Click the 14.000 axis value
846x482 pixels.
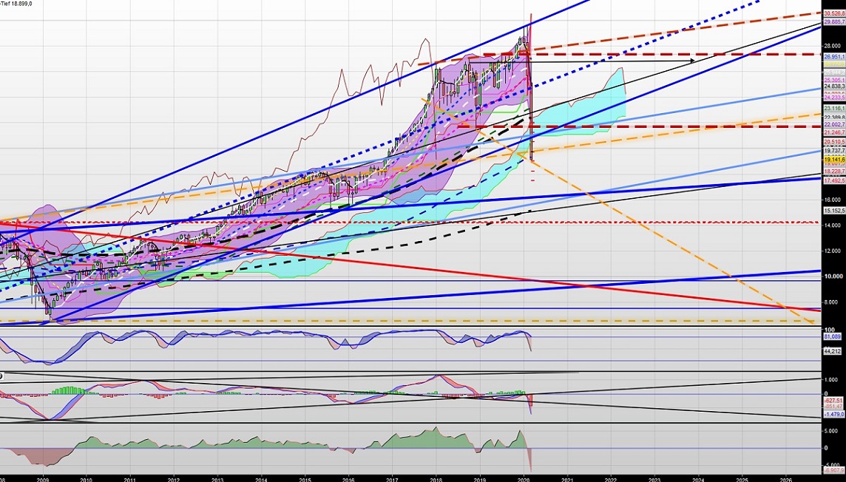pos(833,225)
